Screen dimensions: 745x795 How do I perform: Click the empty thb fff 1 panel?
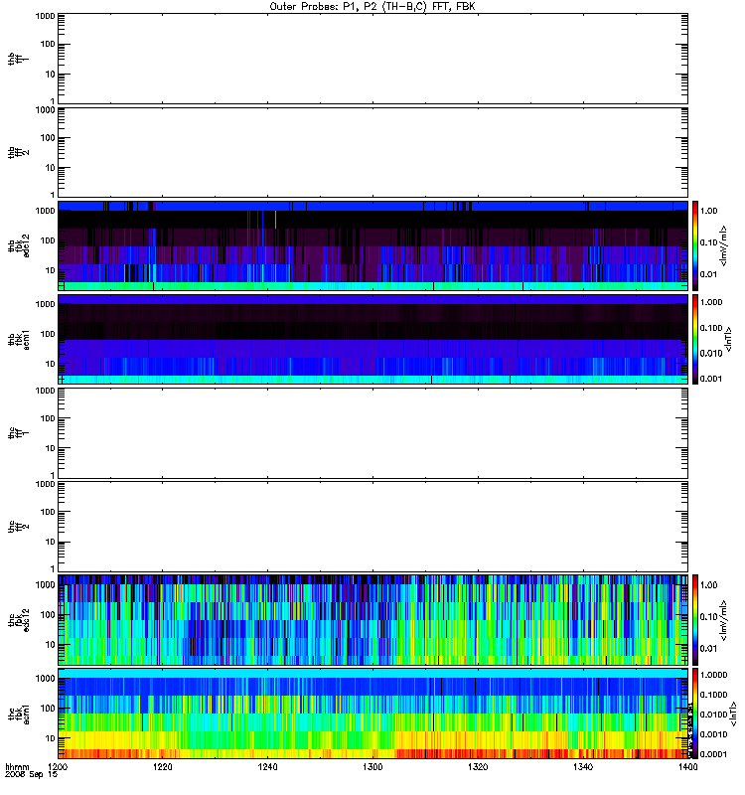click(373, 59)
